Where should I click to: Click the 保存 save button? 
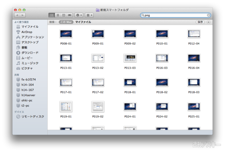click(x=200, y=22)
